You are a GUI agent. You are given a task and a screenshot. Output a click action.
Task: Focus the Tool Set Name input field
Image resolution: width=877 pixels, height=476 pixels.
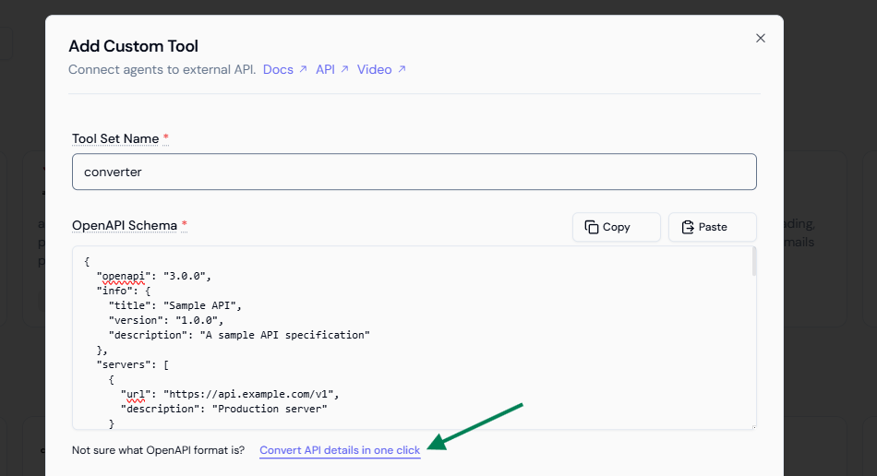[414, 172]
